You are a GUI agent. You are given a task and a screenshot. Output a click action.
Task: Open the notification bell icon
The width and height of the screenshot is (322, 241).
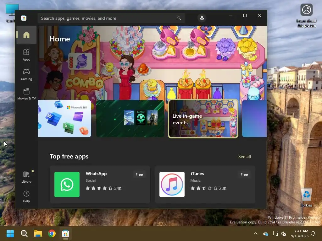pyautogui.click(x=313, y=233)
